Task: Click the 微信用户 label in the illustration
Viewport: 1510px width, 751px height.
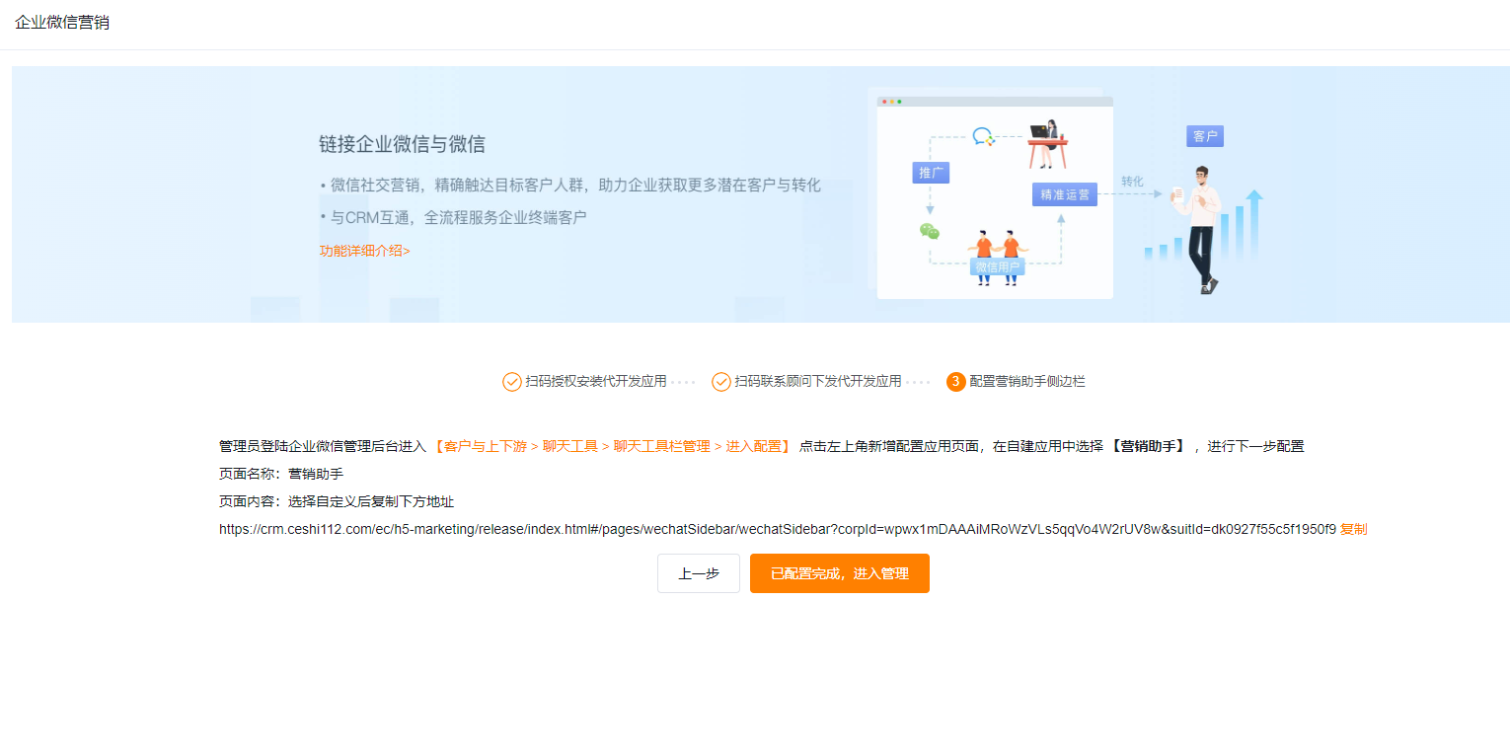Action: tap(997, 266)
